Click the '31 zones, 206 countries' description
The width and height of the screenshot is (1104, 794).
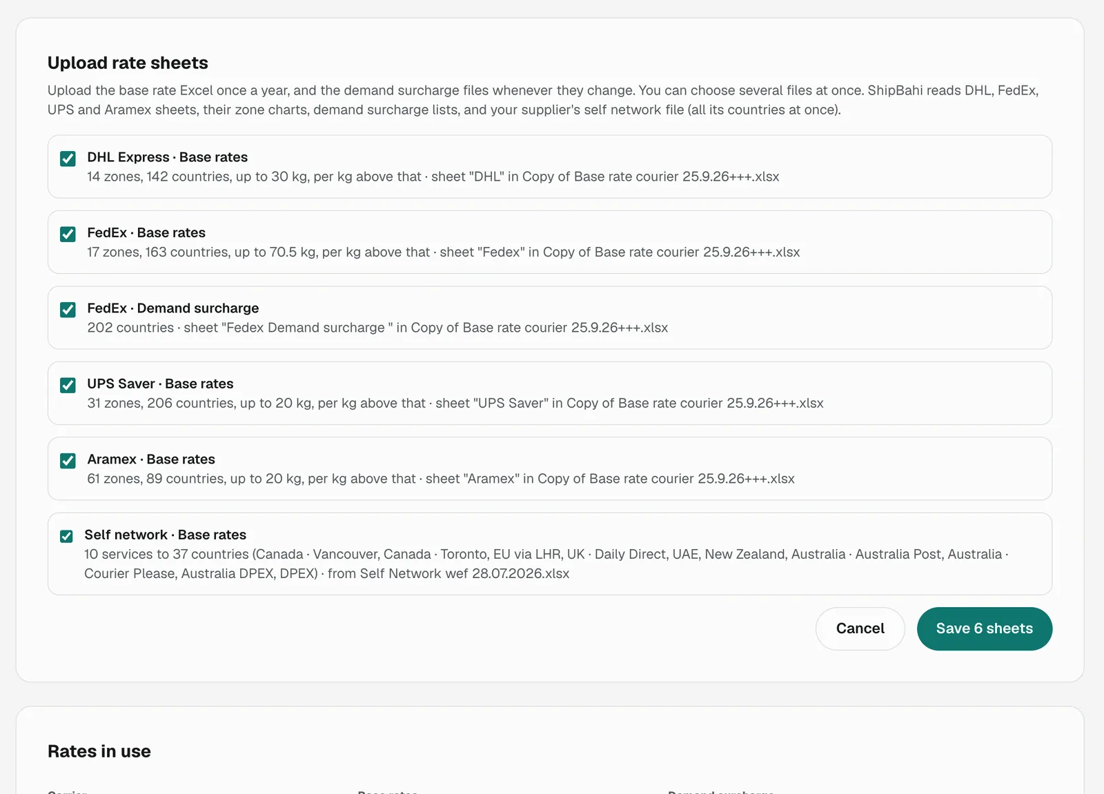(455, 404)
